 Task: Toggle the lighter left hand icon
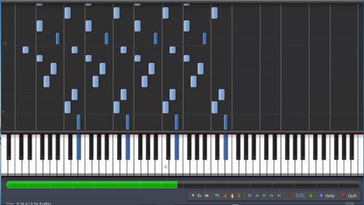point(232,196)
